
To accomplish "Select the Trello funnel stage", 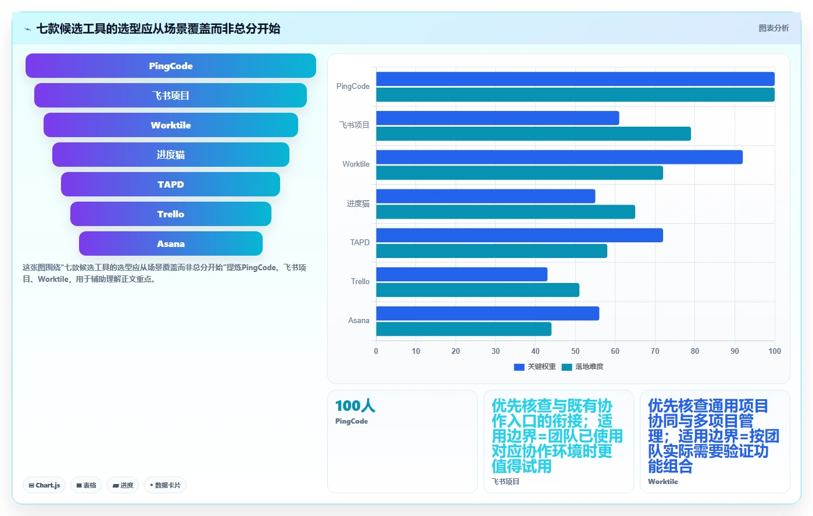I will 171,214.
